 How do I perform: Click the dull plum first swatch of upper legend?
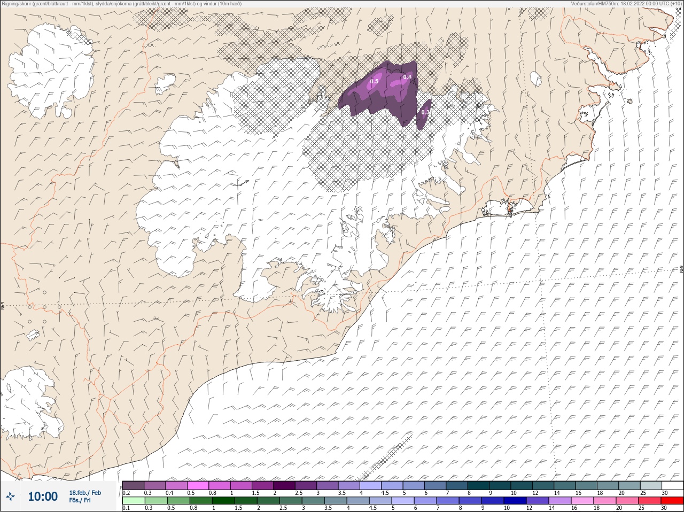click(133, 485)
